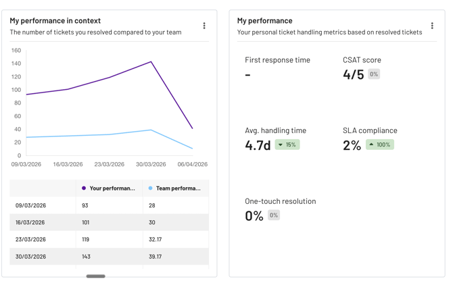Image resolution: width=453 pixels, height=285 pixels.
Task: Click the purple line peak at 30/03/2026
Action: click(x=151, y=61)
